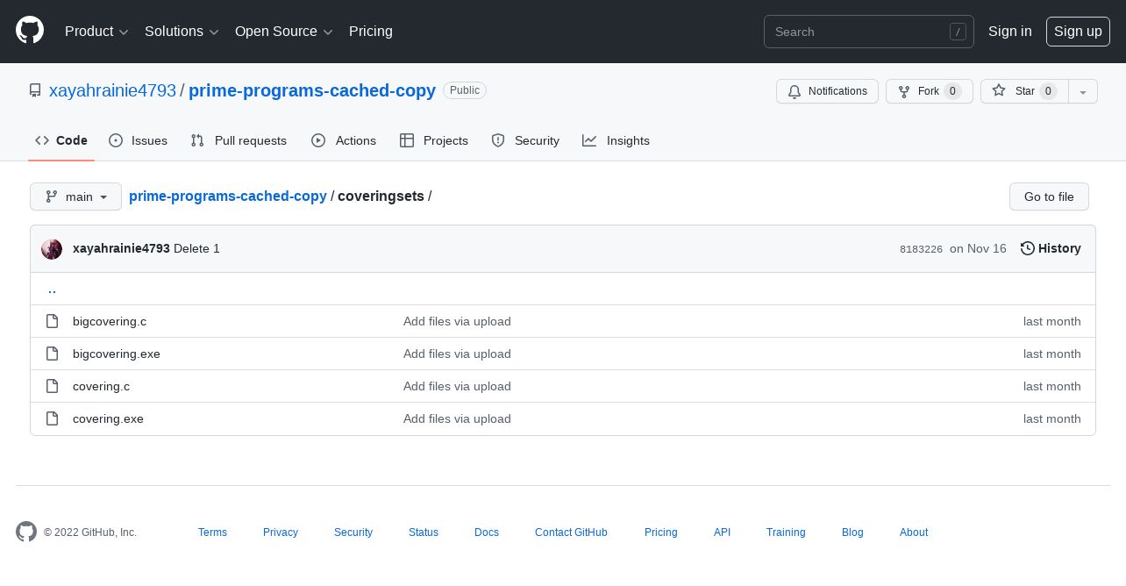Open the Contact GitHub footer link
This screenshot has height=586, width=1126.
click(x=571, y=532)
